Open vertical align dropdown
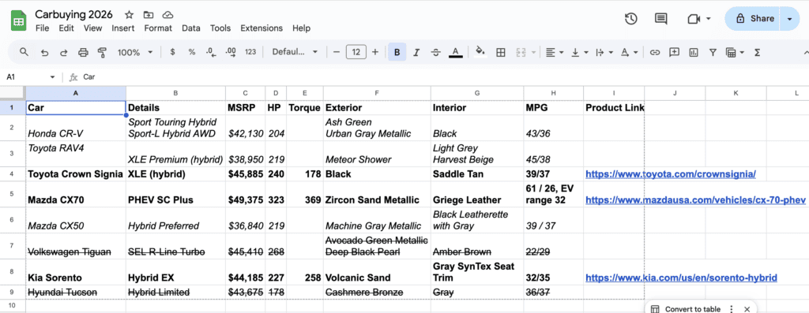Screen dimensions: 809x313 tap(581, 52)
